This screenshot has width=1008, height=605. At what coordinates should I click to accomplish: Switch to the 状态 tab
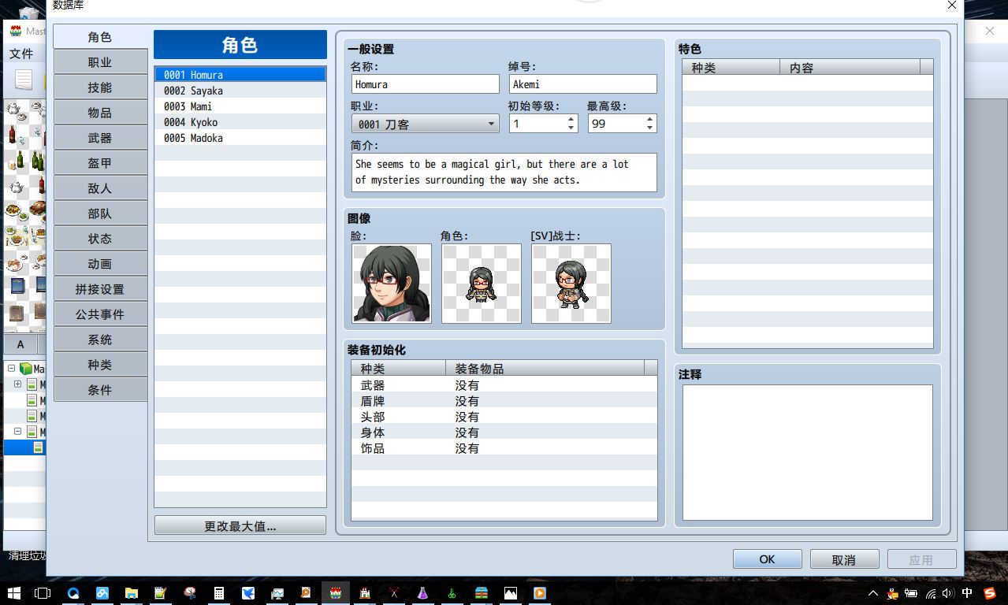[100, 239]
